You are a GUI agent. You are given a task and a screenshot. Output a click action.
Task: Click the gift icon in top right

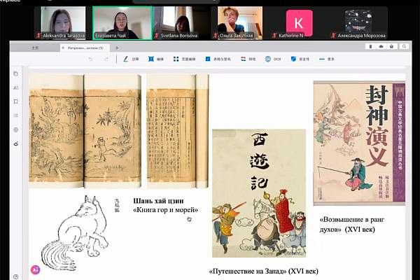click(x=391, y=46)
